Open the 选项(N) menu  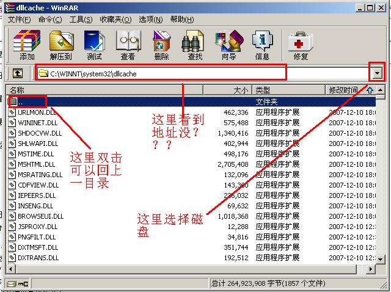point(151,20)
